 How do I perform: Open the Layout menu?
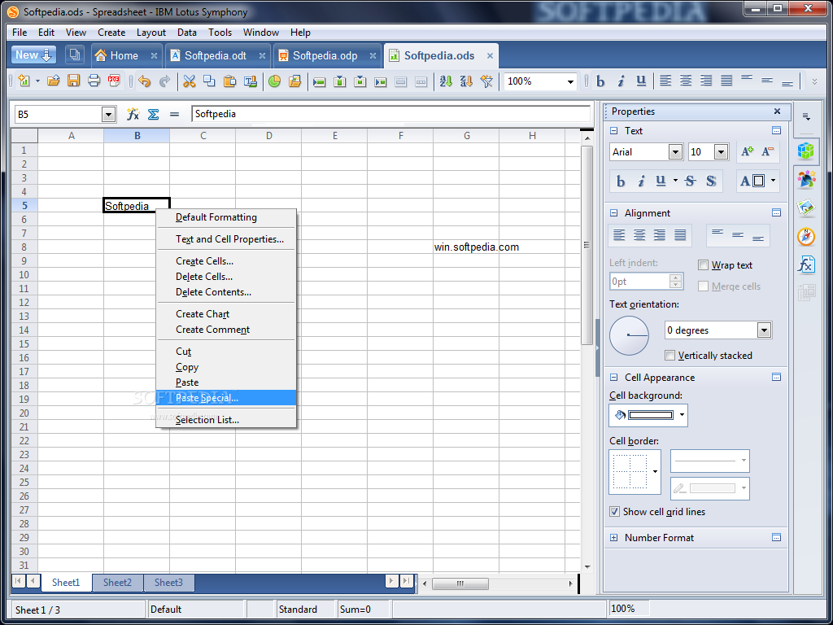click(150, 33)
